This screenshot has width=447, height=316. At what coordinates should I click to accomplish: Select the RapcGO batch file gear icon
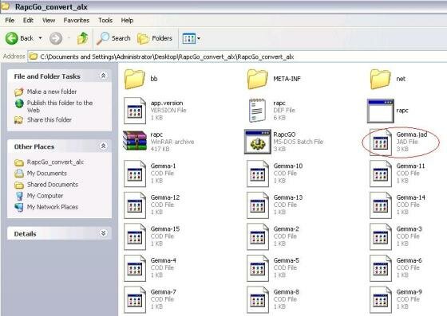pyautogui.click(x=257, y=142)
